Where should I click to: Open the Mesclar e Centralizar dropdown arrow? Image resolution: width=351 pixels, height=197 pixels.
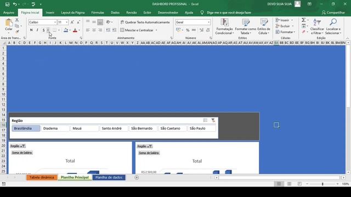pyautogui.click(x=156, y=30)
